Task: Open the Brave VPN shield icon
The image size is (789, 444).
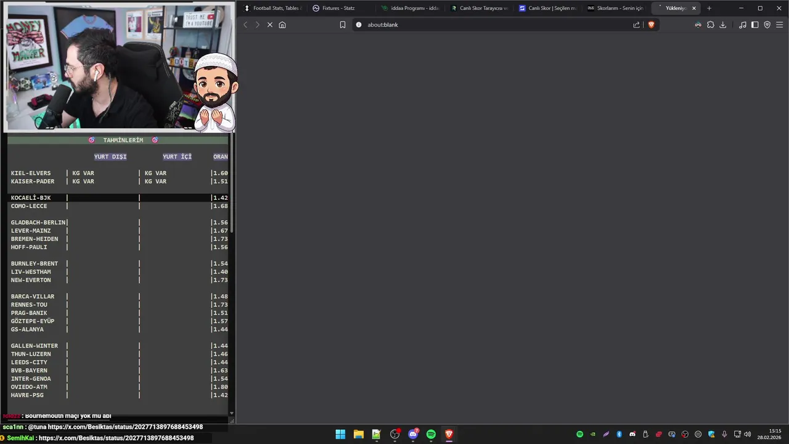Action: 767,25
